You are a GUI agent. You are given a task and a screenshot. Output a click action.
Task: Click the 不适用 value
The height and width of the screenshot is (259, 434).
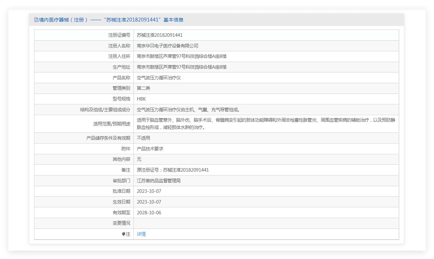pos(144,138)
